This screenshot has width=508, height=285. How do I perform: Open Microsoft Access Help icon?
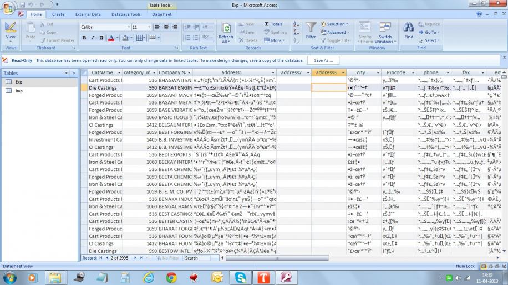(x=479, y=14)
